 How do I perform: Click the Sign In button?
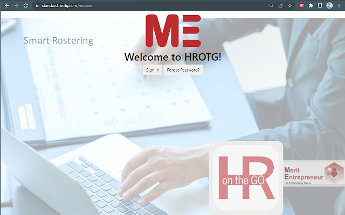pyautogui.click(x=153, y=70)
